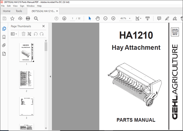
Task: Select page 2 thumbnail
Action: click(26, 79)
